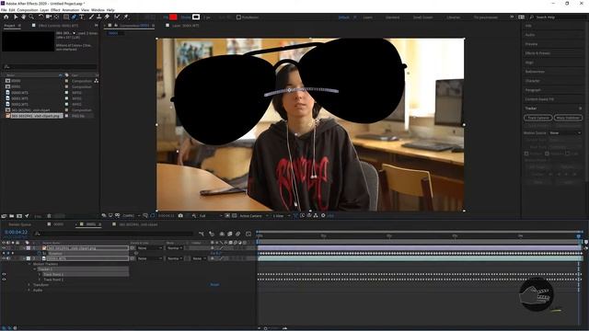Open the Composition menu
The image size is (589, 331).
tap(28, 10)
